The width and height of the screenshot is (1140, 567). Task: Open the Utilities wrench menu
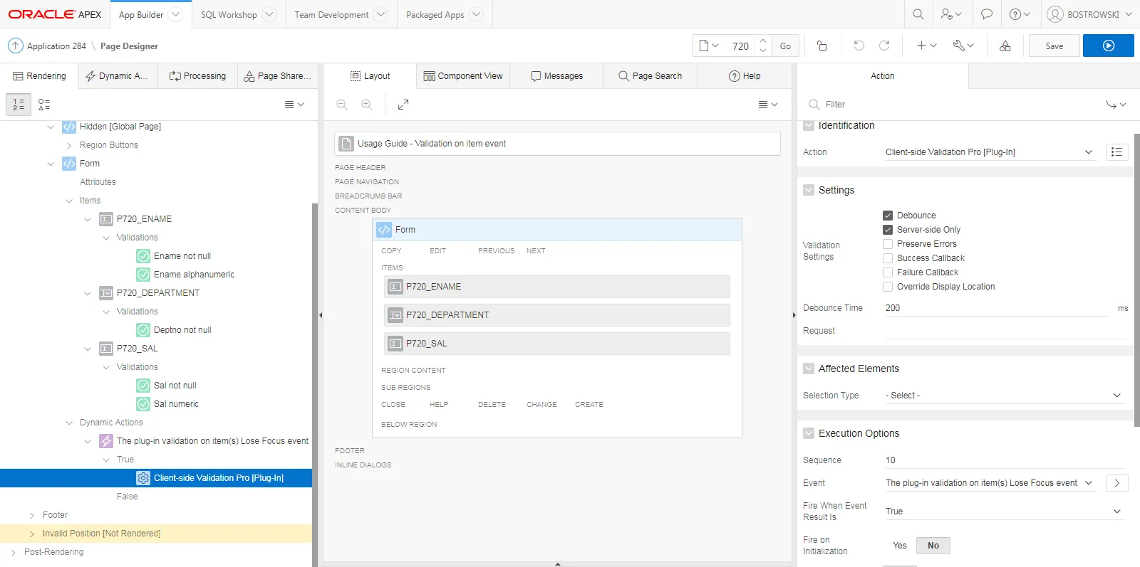click(x=963, y=46)
